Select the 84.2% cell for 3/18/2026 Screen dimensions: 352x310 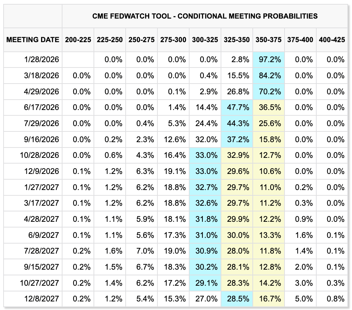click(x=268, y=76)
